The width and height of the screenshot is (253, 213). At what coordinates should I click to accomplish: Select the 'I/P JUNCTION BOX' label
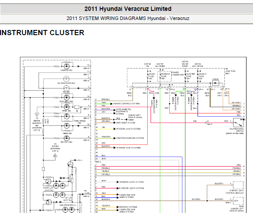pos(230,71)
